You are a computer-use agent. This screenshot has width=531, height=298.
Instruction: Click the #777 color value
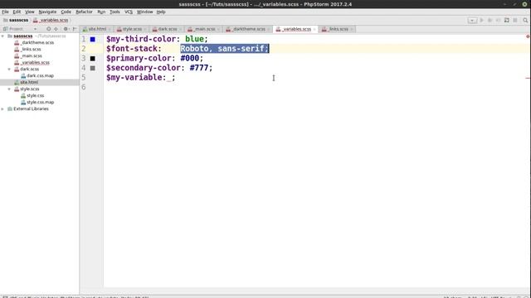pos(199,68)
